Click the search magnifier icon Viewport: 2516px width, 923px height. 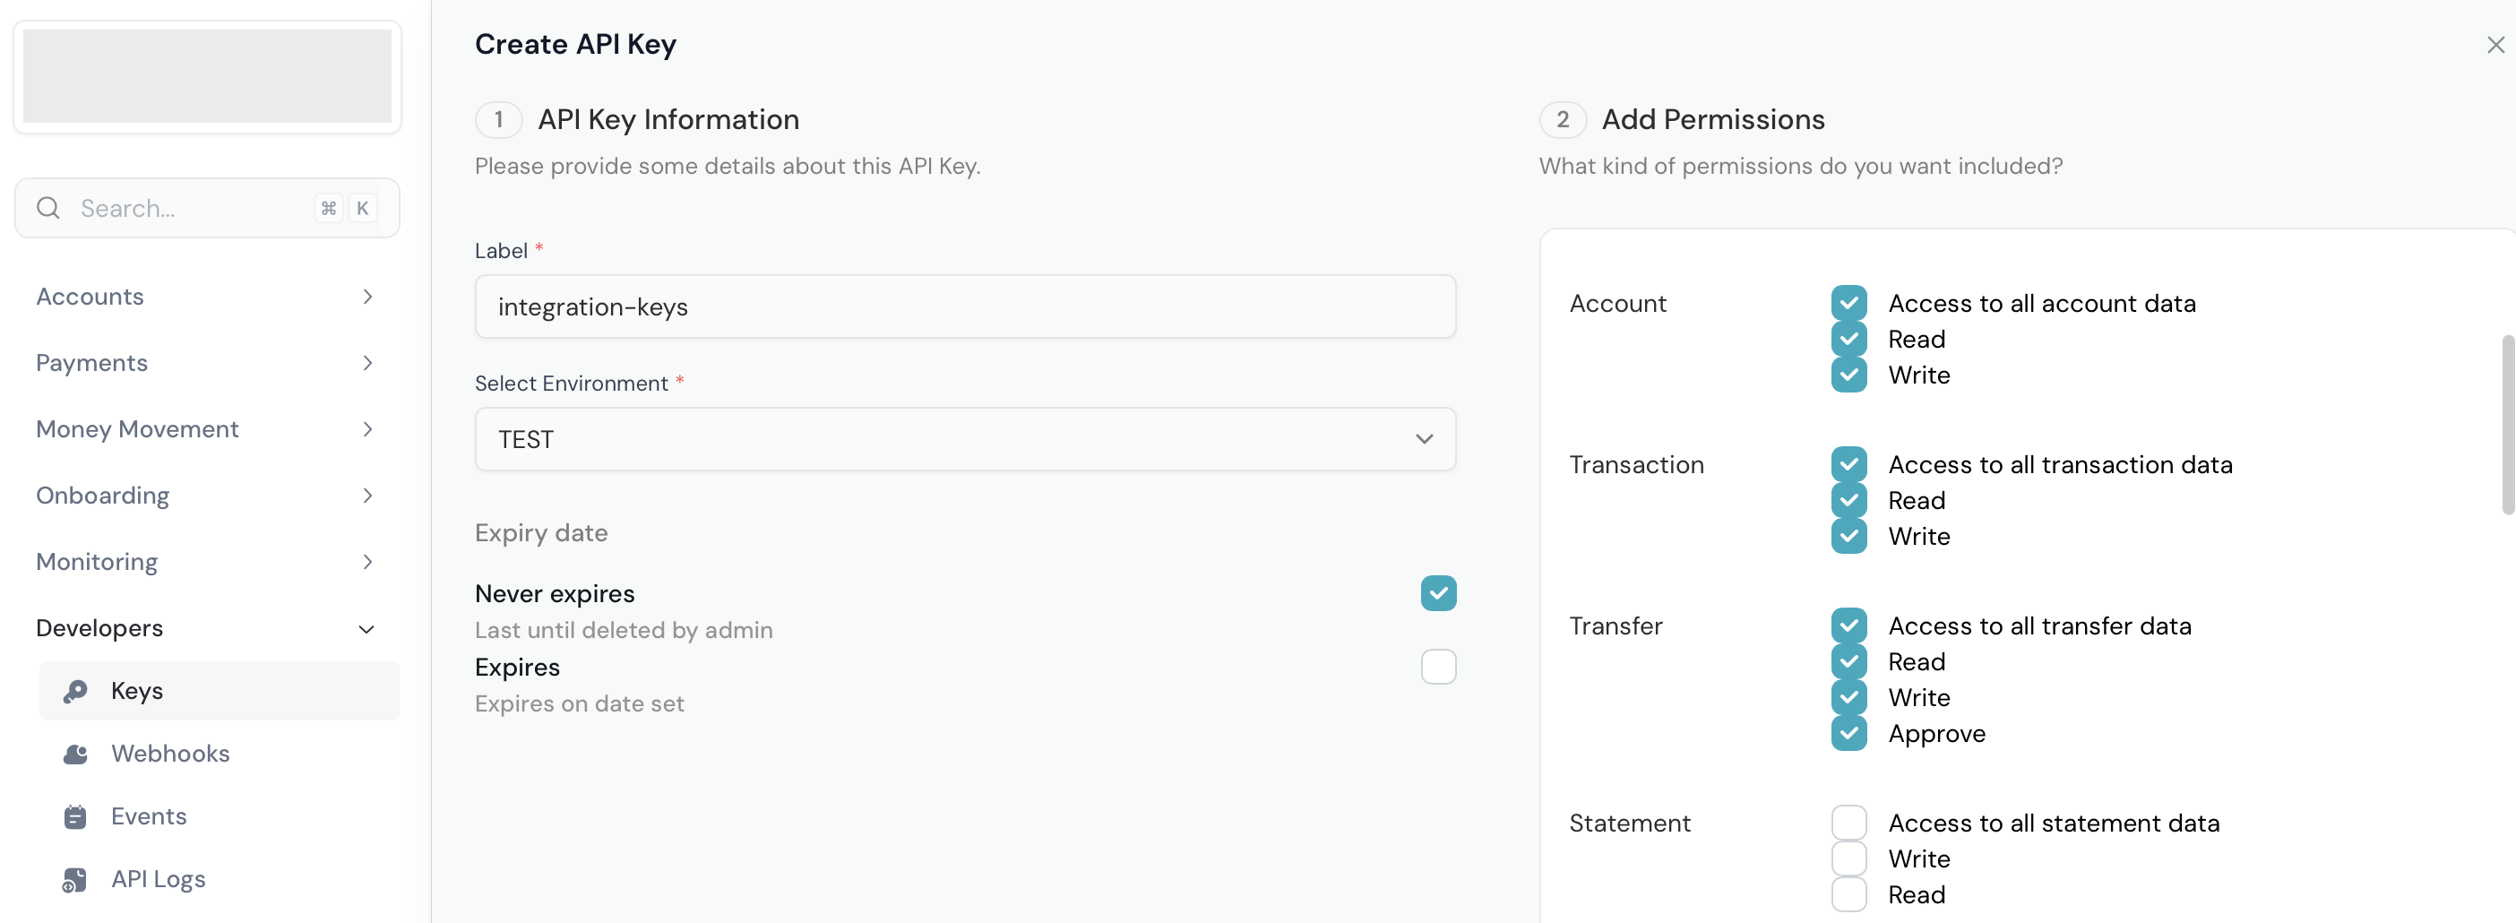(x=47, y=208)
